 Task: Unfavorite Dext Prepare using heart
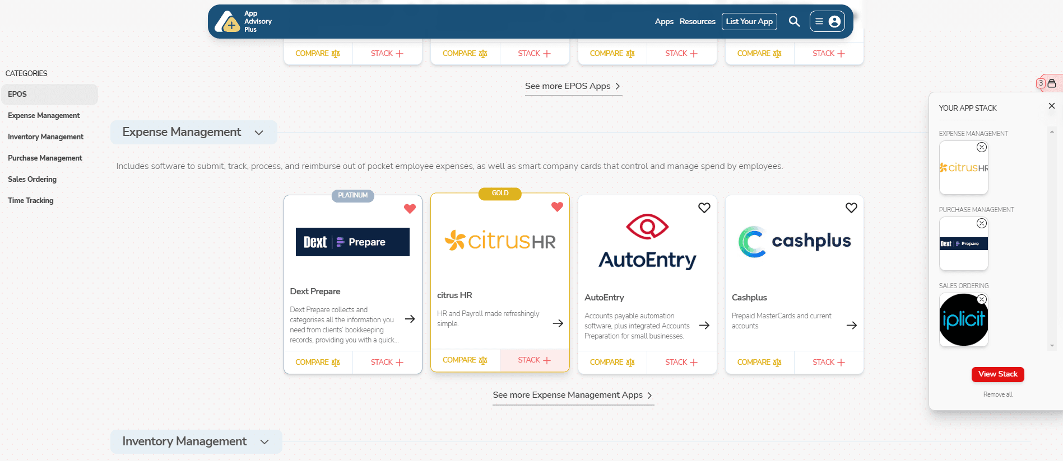click(x=410, y=209)
